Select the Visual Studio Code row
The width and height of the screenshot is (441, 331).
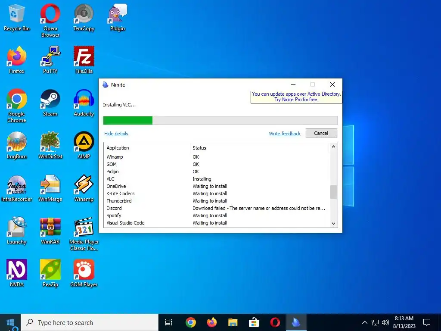coord(217,223)
